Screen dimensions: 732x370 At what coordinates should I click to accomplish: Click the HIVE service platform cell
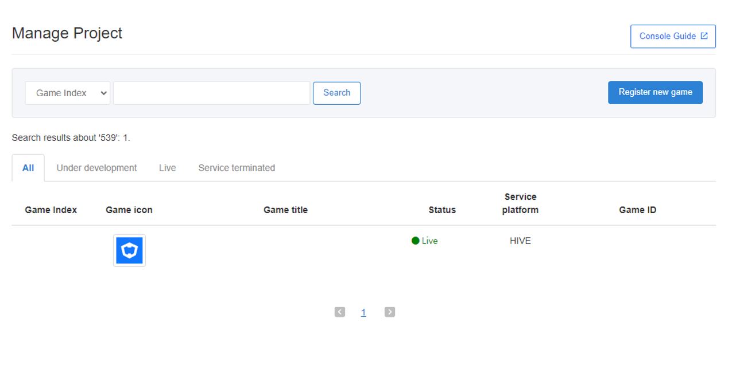click(x=520, y=241)
